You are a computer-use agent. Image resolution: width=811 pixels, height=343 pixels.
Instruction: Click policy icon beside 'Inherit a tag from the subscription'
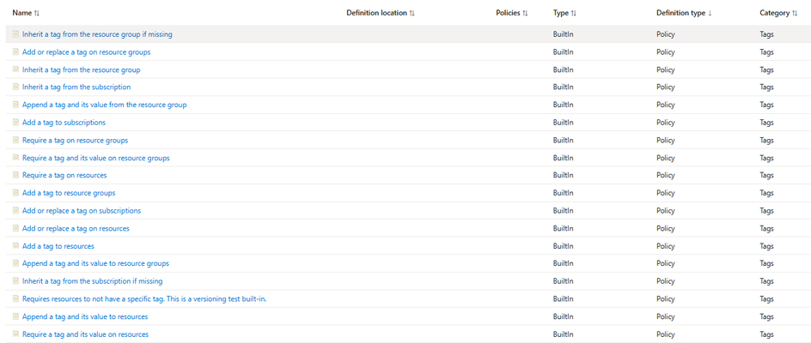[x=15, y=87]
